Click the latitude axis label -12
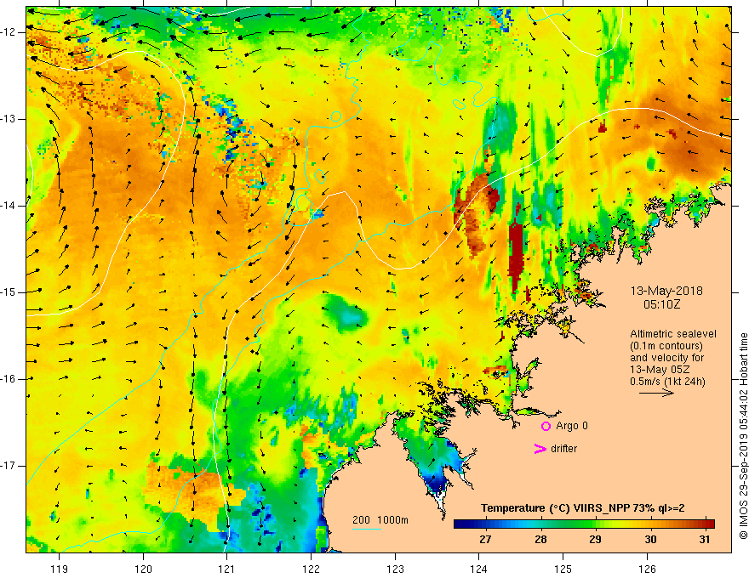The width and height of the screenshot is (749, 578). [x=9, y=32]
